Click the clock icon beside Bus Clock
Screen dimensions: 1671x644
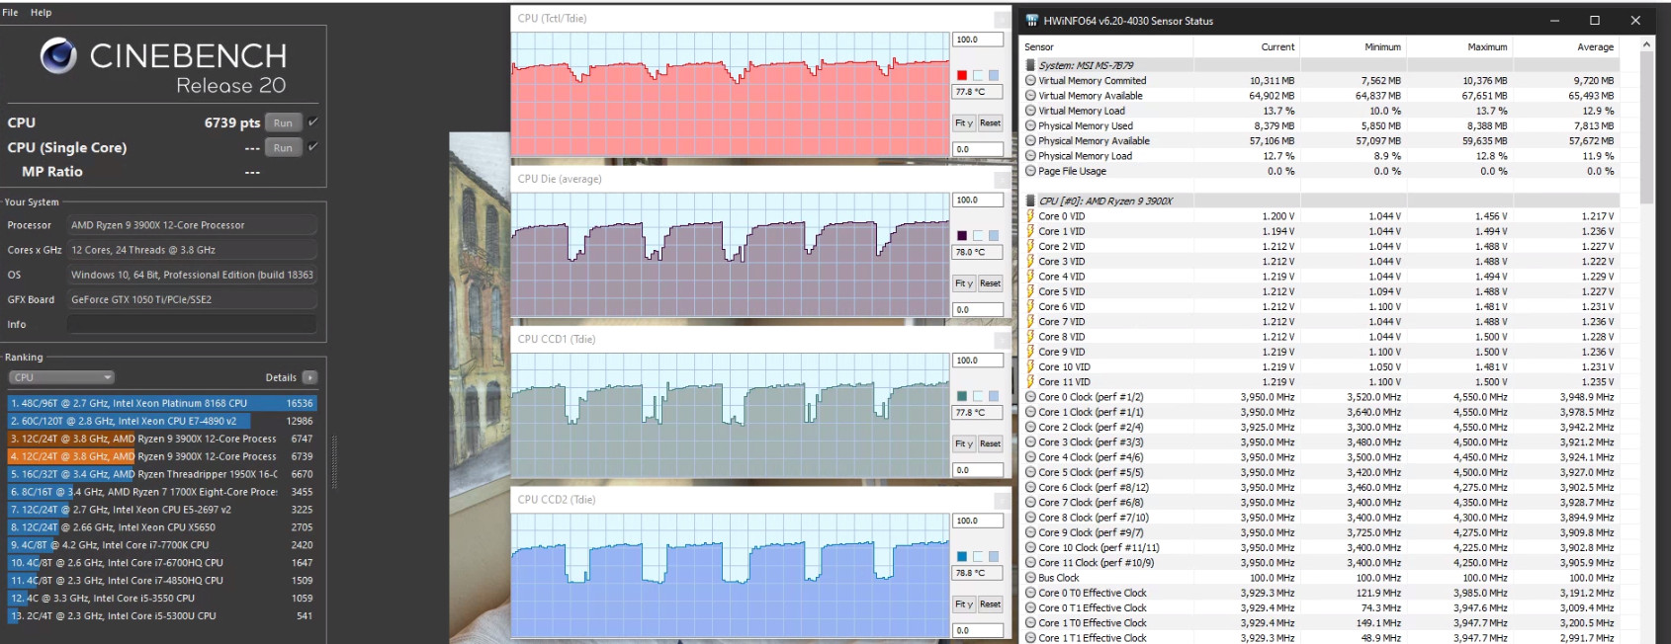pos(1030,578)
